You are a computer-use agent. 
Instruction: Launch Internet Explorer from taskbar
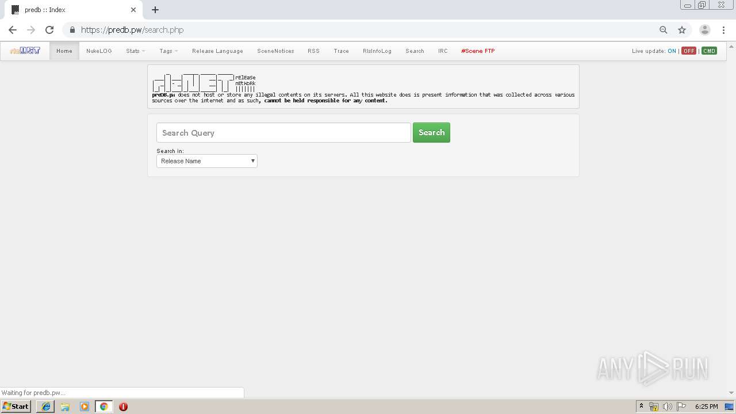click(x=46, y=407)
